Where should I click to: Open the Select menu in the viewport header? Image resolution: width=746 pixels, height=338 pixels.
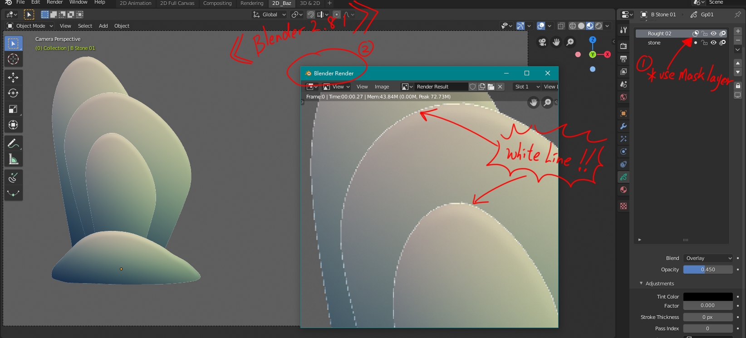85,26
